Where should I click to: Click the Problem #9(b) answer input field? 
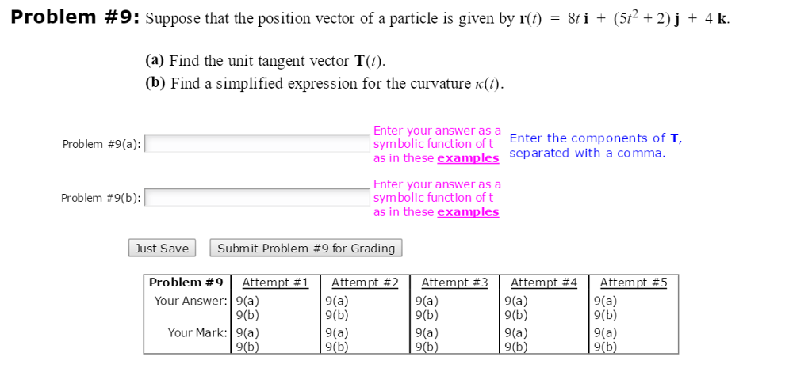[x=257, y=198]
